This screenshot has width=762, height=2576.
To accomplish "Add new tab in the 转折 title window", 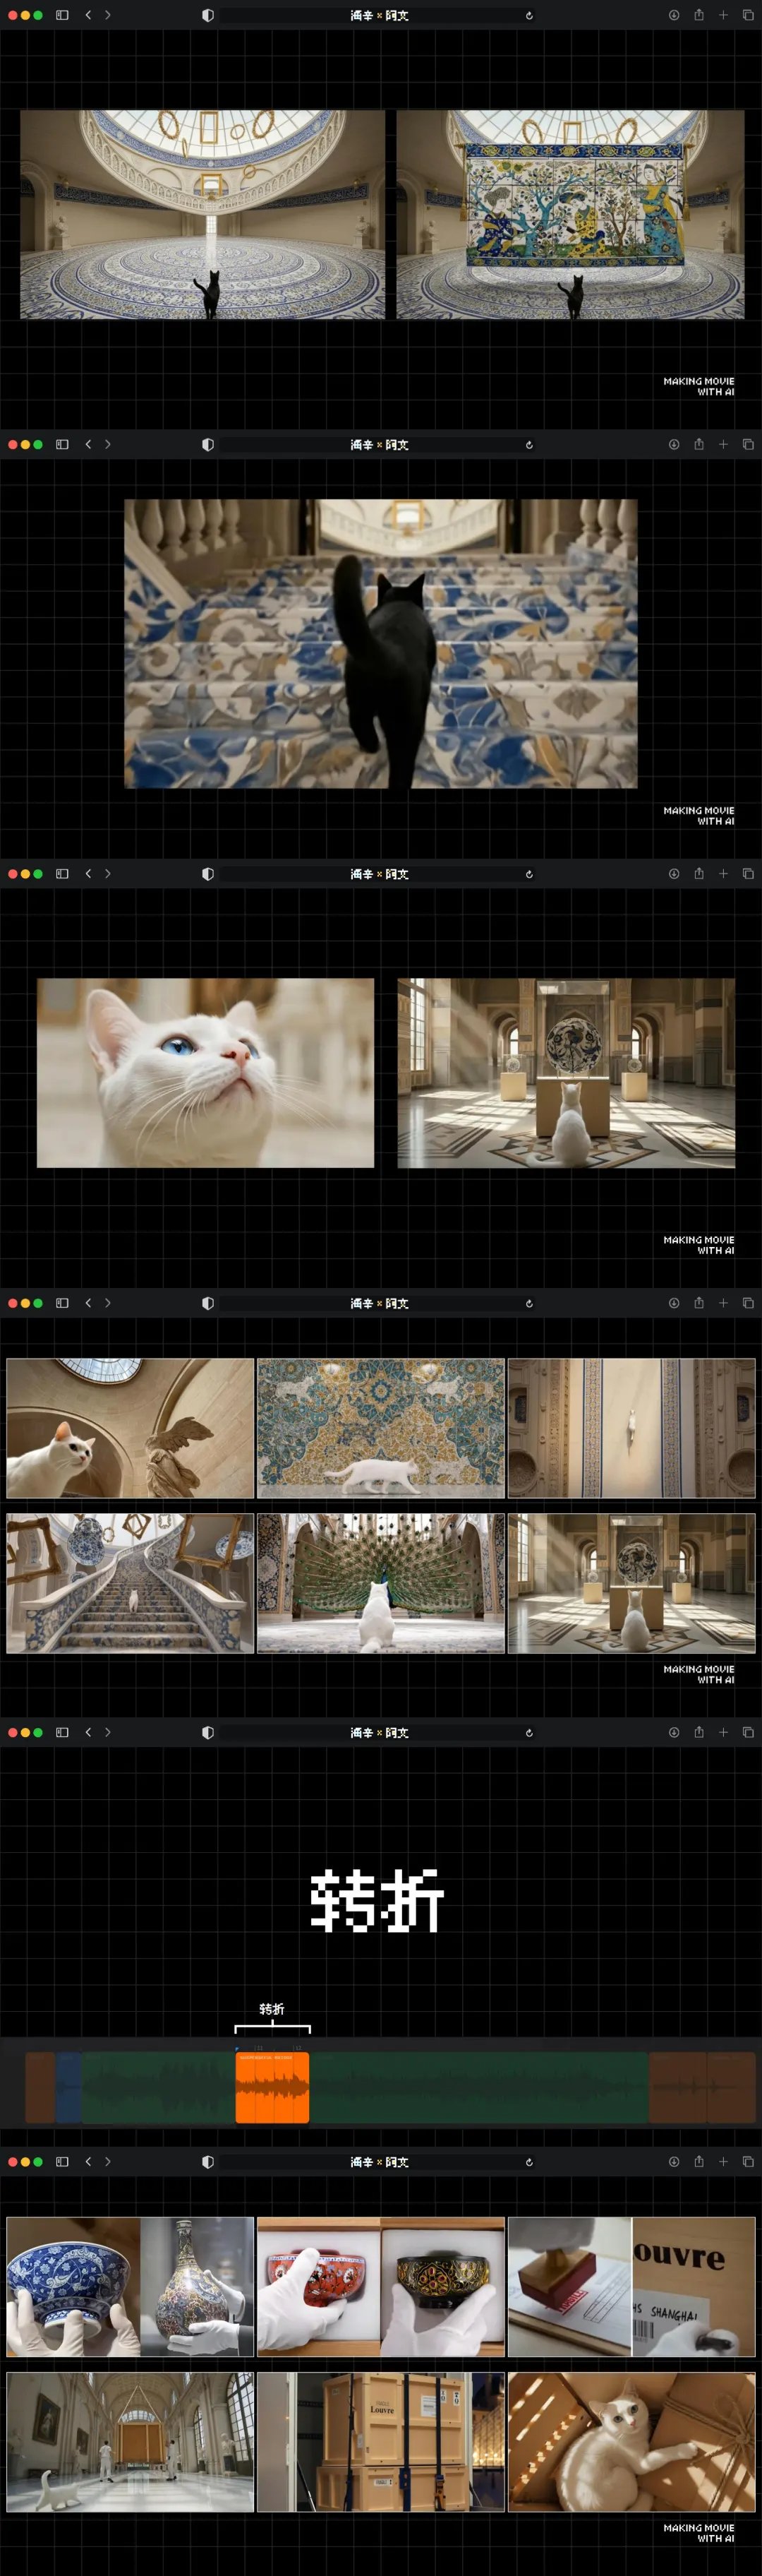I will pos(723,1733).
